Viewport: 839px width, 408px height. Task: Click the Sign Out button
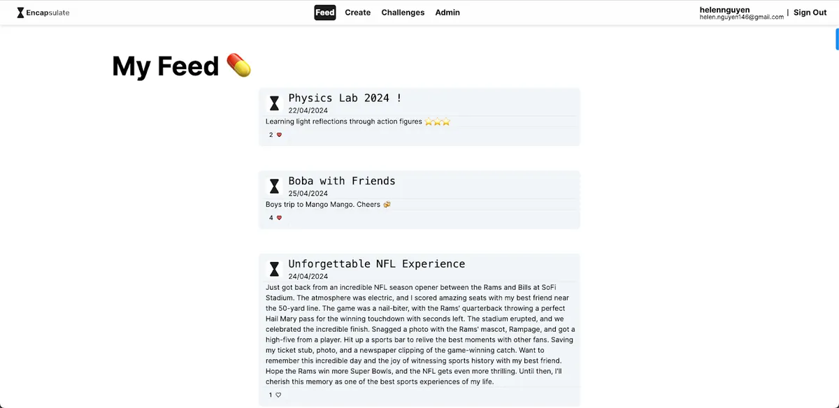pyautogui.click(x=810, y=12)
